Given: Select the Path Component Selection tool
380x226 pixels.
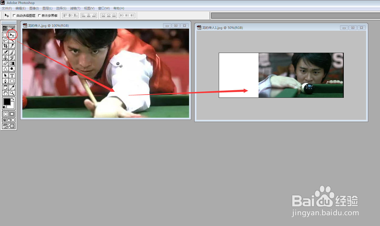Looking at the screenshot, I should point(5,76).
